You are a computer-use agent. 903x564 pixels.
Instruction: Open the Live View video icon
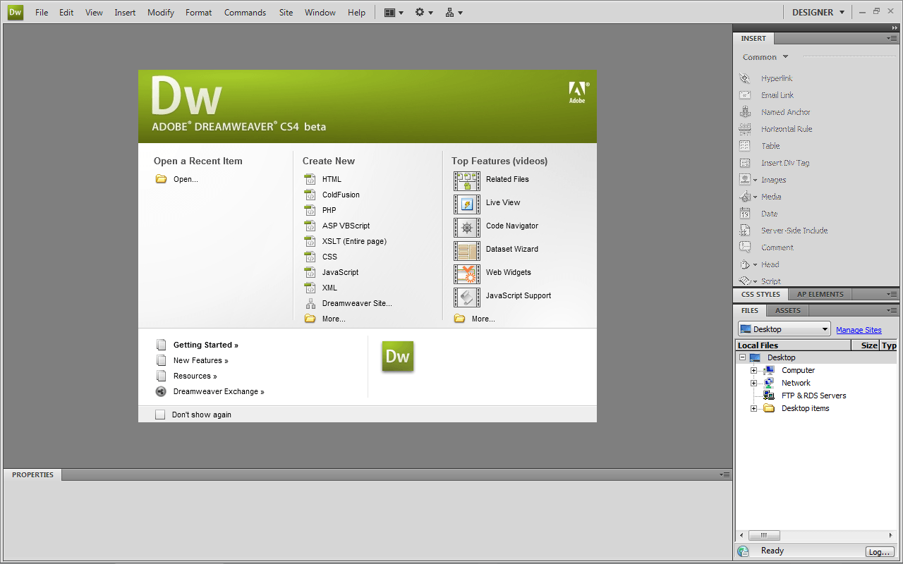coord(467,204)
